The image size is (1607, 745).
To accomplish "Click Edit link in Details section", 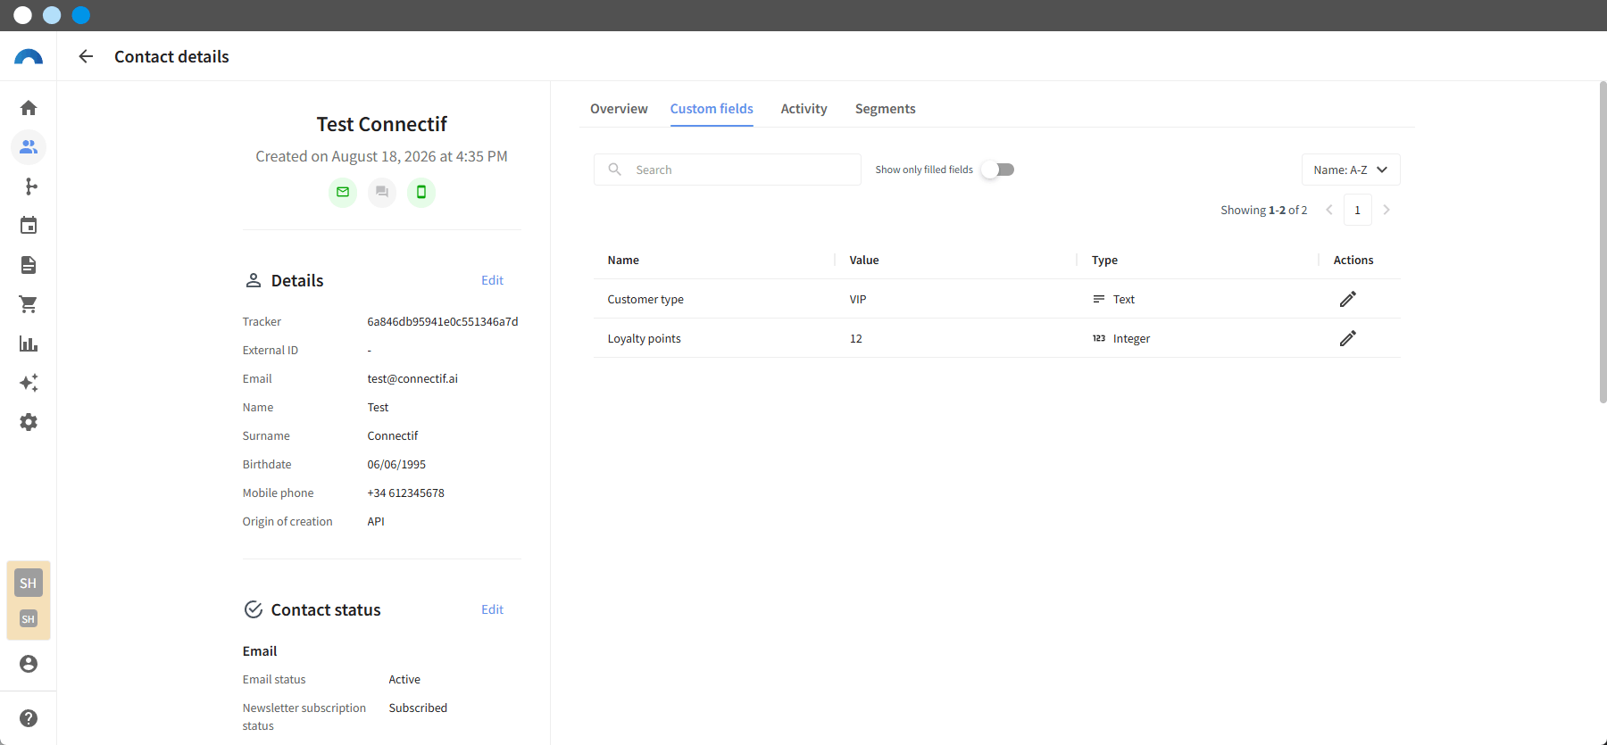I will click(x=492, y=280).
